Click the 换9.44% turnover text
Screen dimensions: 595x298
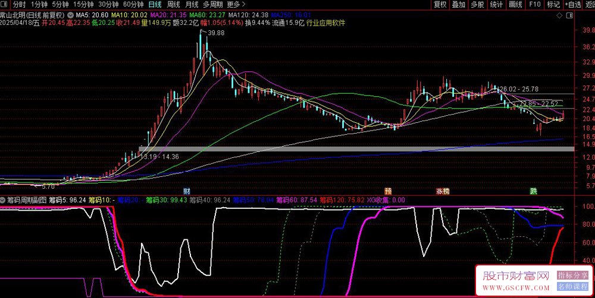pyautogui.click(x=258, y=23)
